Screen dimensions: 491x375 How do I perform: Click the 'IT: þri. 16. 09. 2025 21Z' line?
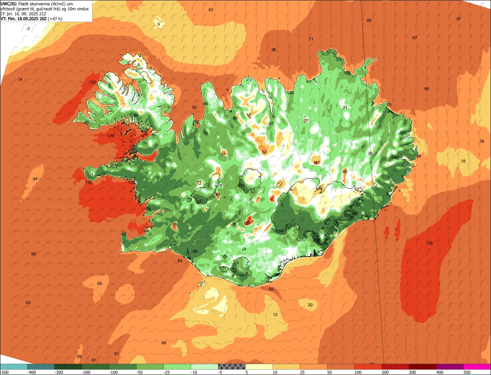[x=24, y=13]
